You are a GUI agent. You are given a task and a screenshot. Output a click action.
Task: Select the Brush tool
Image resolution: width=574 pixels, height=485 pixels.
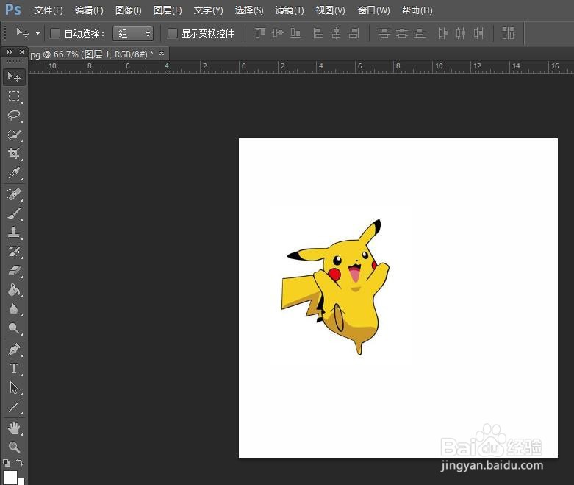14,213
